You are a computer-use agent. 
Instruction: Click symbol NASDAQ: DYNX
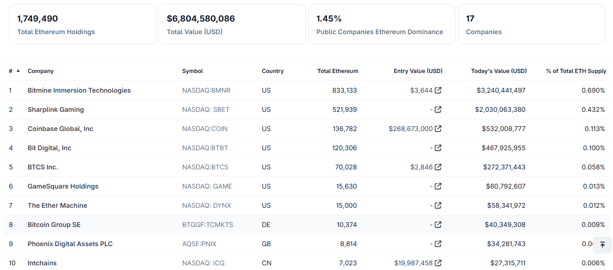pyautogui.click(x=207, y=205)
